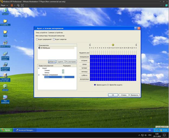Open the host clock showing 29.11.2023
The width and height of the screenshot is (169, 138).
tap(157, 135)
